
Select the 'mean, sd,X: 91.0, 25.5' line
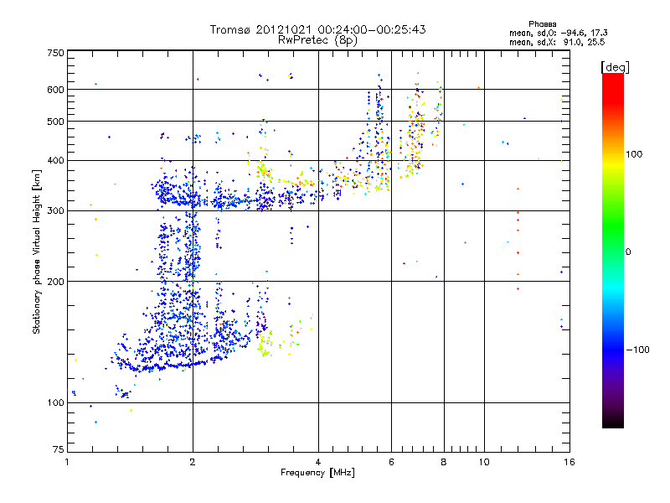(x=557, y=42)
